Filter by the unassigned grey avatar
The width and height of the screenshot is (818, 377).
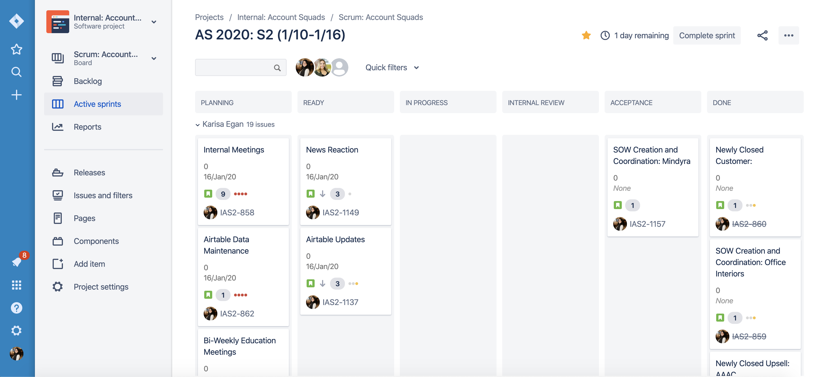pyautogui.click(x=339, y=67)
